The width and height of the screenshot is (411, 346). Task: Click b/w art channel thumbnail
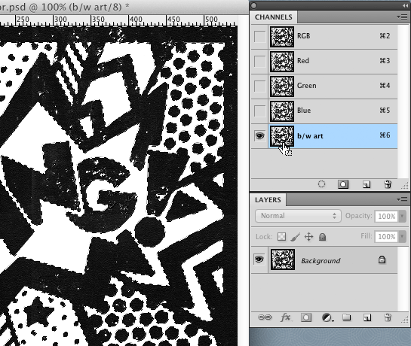(x=282, y=136)
